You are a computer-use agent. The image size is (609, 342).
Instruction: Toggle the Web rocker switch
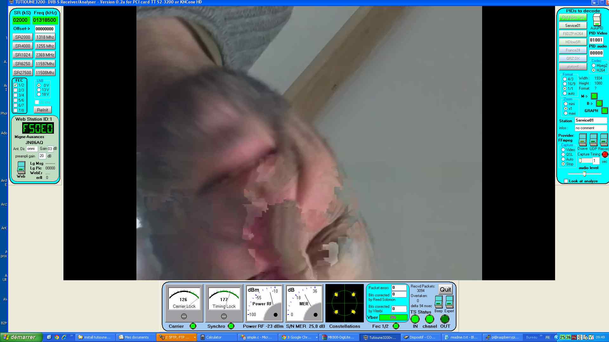click(x=21, y=167)
